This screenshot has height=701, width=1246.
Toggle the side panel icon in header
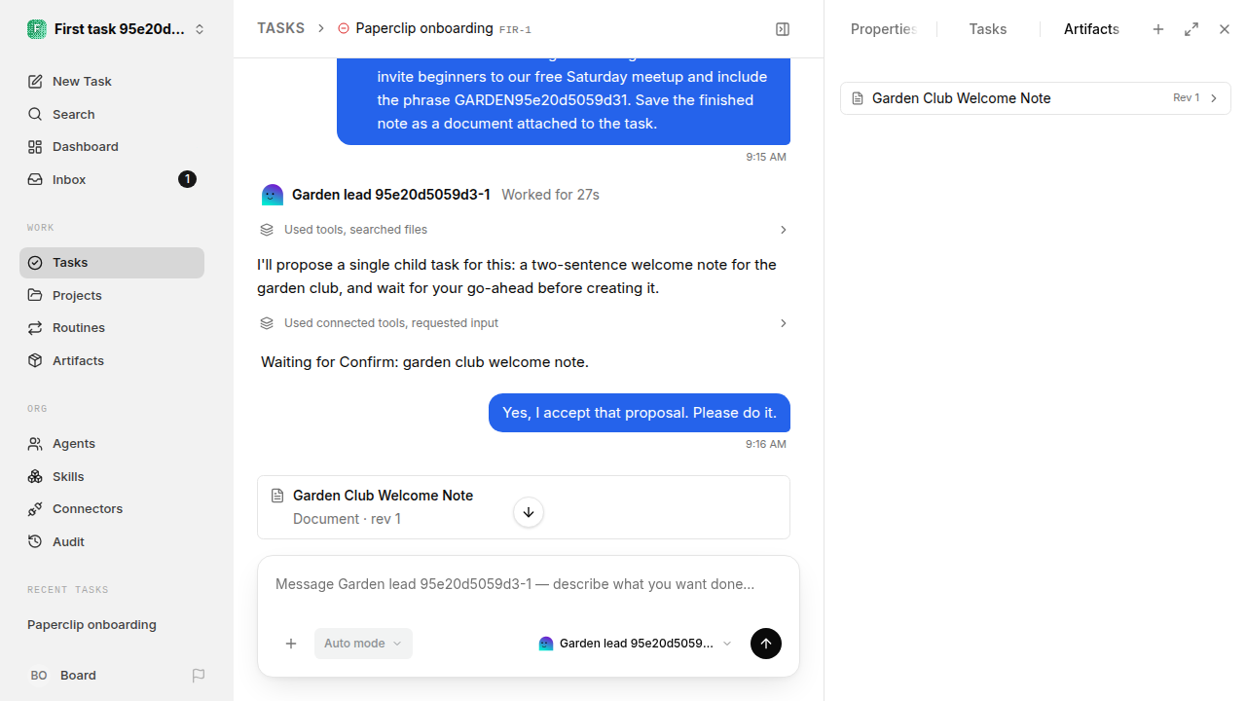click(783, 29)
